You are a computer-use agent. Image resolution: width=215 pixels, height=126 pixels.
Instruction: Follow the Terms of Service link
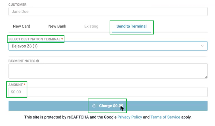pos(165,117)
